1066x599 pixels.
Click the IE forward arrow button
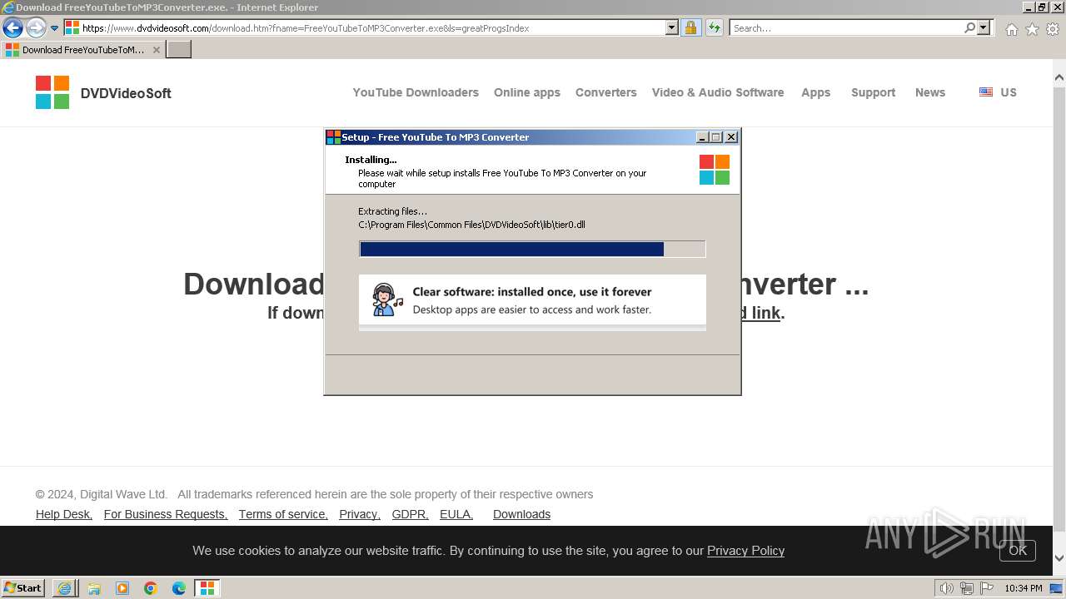36,28
